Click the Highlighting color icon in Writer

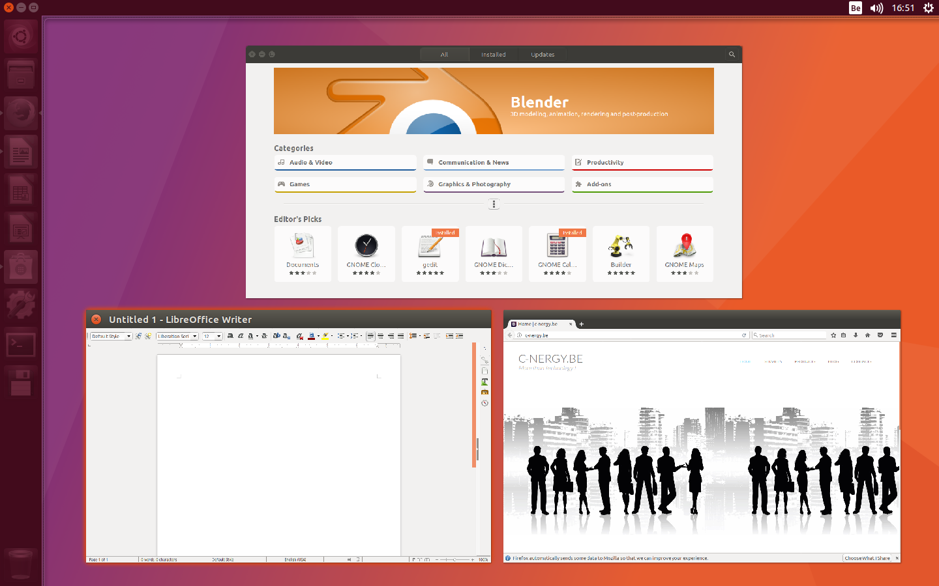click(325, 336)
